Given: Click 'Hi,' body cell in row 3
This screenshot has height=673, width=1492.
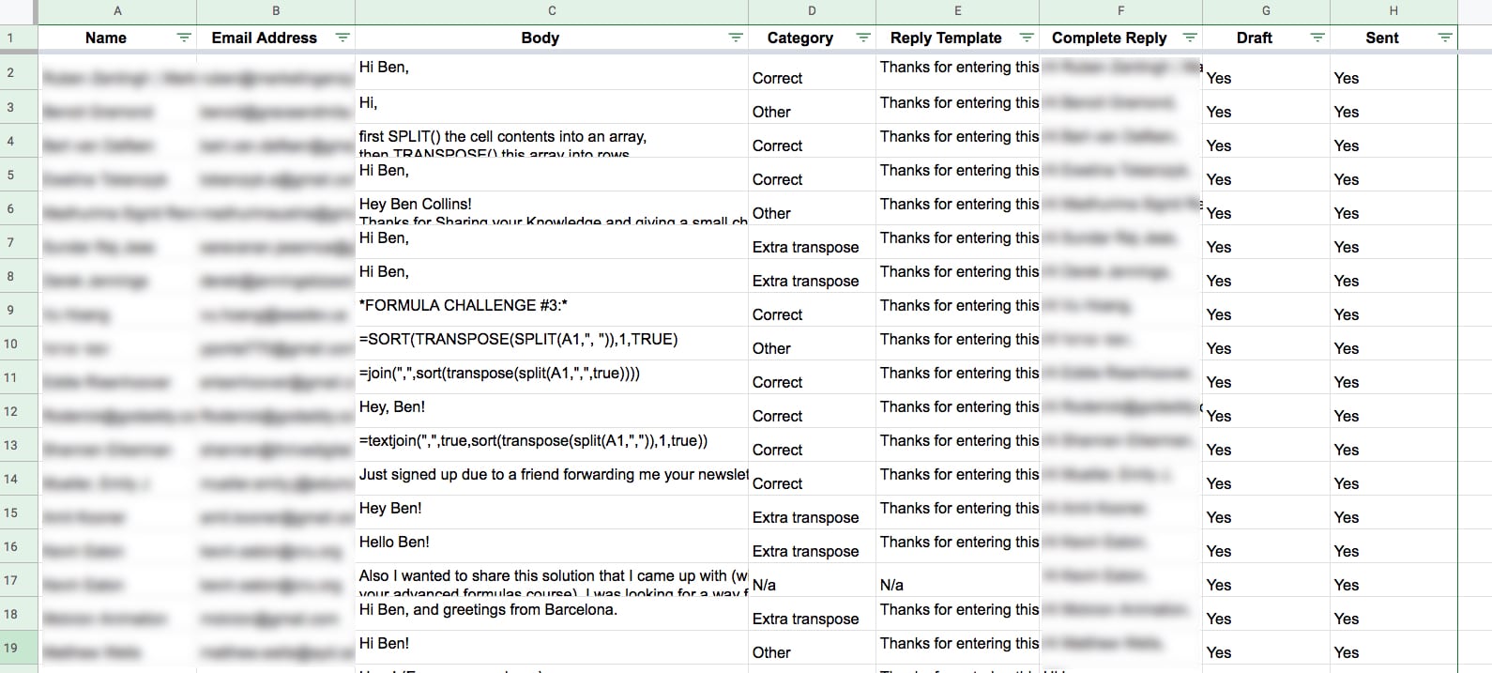Looking at the screenshot, I should point(552,107).
